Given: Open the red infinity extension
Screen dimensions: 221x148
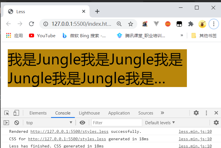Looking at the screenshot, I should (x=168, y=24).
